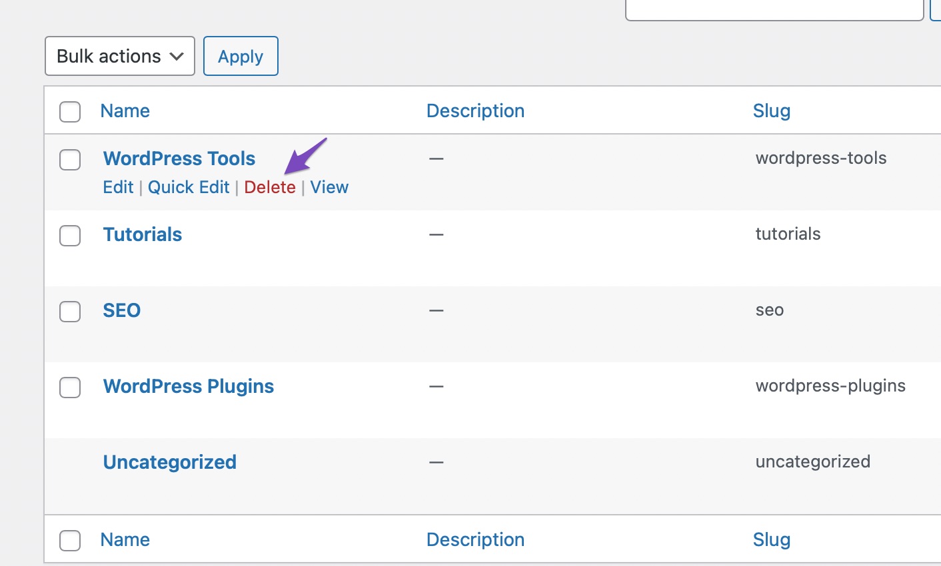Sort by Name in table header
Image resolution: width=941 pixels, height=566 pixels.
coord(125,111)
